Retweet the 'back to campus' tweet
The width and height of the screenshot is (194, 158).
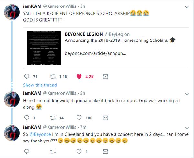tap(54, 118)
